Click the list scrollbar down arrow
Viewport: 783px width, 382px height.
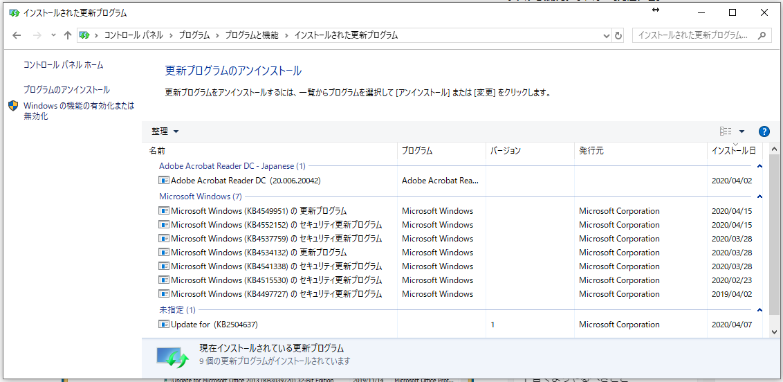(x=775, y=331)
